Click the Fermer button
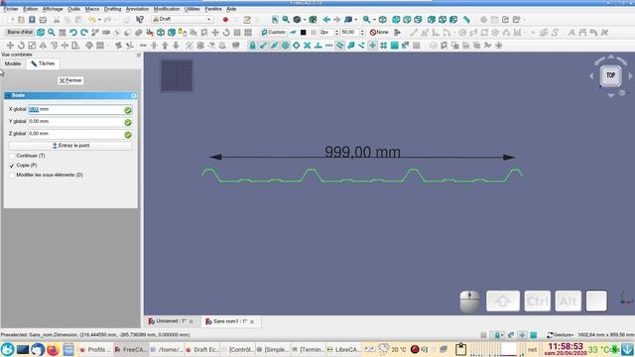This screenshot has height=357, width=635. coord(70,80)
